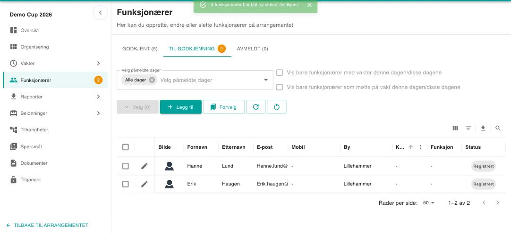Sort by the Fornavn column header
Screen dimensions: 511x234
pos(197,147)
